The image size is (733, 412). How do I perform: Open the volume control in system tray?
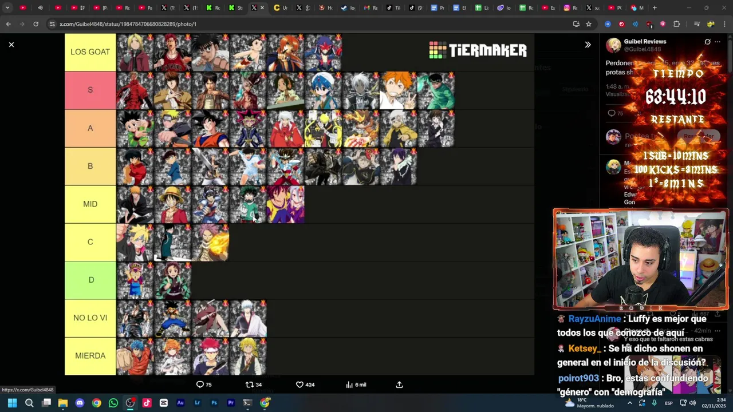[693, 403]
